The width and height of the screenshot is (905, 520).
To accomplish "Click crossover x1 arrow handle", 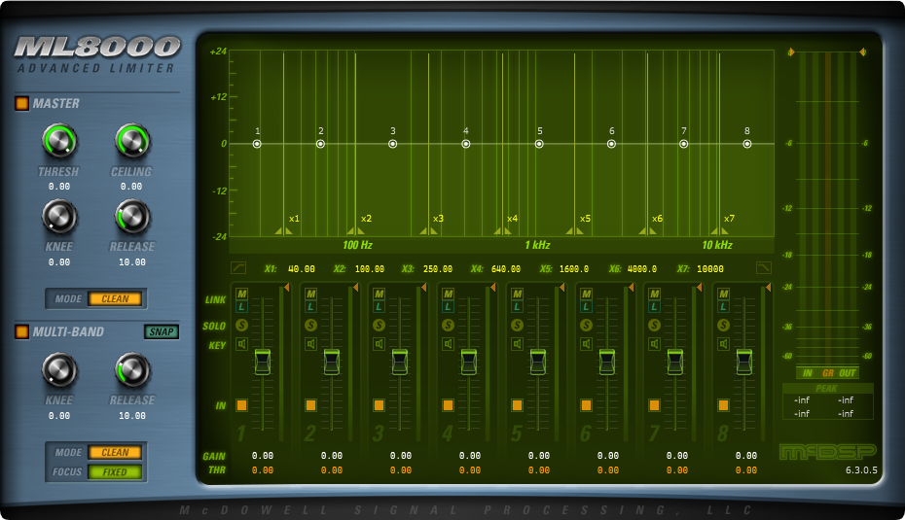I will (283, 231).
